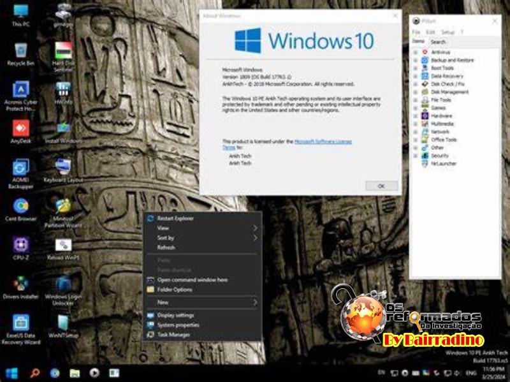Launch Drivers Installer desktop icon
Image resolution: width=510 pixels, height=382 pixels.
click(21, 288)
